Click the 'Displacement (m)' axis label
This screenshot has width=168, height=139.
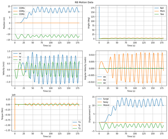(90, 114)
